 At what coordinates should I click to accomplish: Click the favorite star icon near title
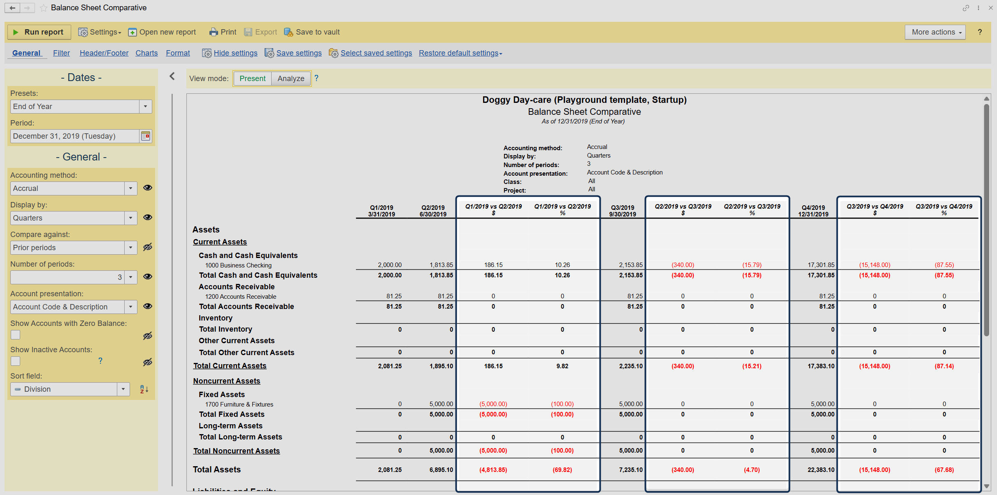coord(44,8)
